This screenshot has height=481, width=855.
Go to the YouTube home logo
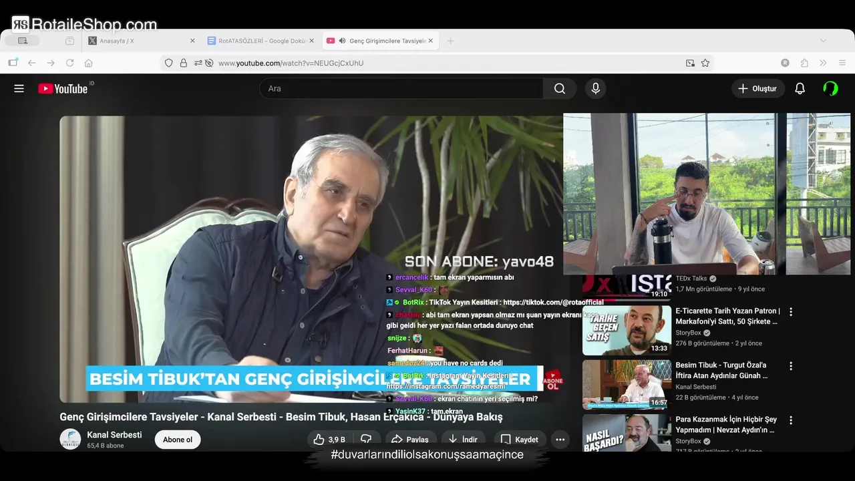click(63, 88)
